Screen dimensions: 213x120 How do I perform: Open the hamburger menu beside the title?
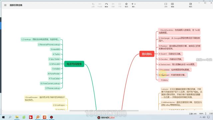(x=5, y=5)
